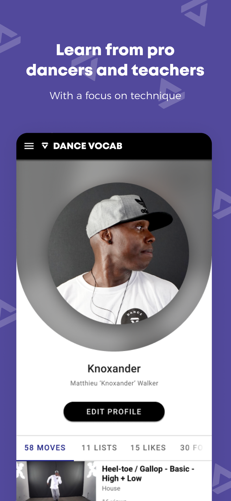
Task: Click the triangle logo right of profile circle
Action: point(222,204)
